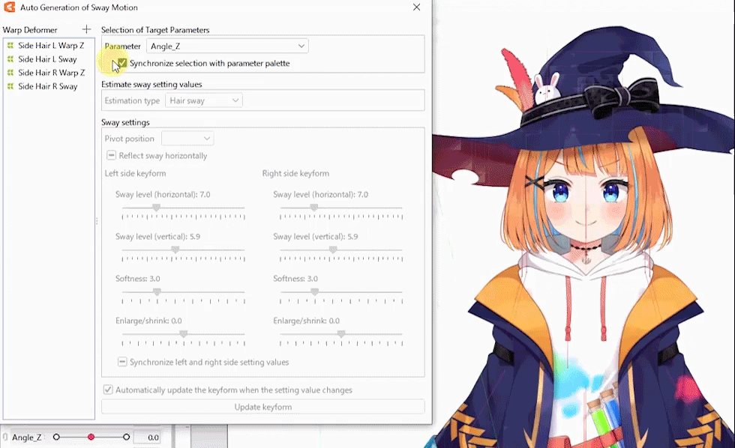Open the Pivot position dropdown
The image size is (735, 448).
187,139
